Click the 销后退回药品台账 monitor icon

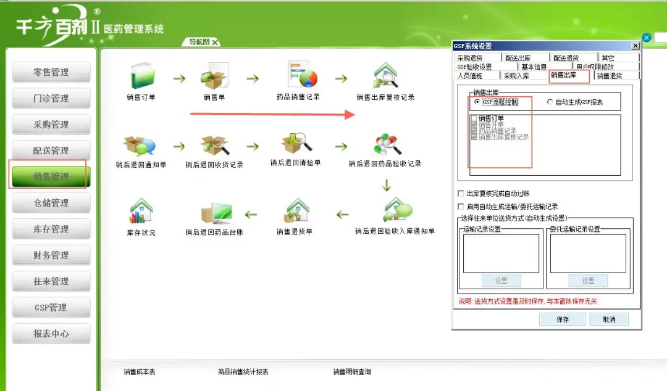click(x=216, y=213)
